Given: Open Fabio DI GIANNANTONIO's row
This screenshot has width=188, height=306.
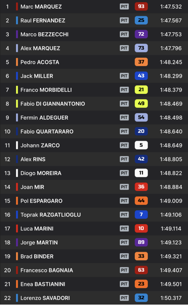Looking at the screenshot, I should coord(94,104).
